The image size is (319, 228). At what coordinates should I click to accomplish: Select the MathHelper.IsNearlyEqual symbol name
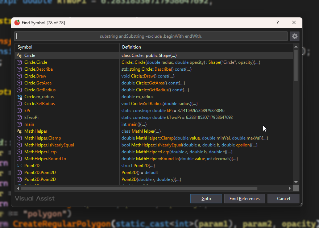[x=49, y=145]
